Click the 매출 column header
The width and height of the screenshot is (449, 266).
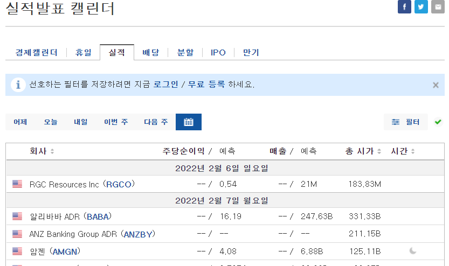tap(278, 151)
